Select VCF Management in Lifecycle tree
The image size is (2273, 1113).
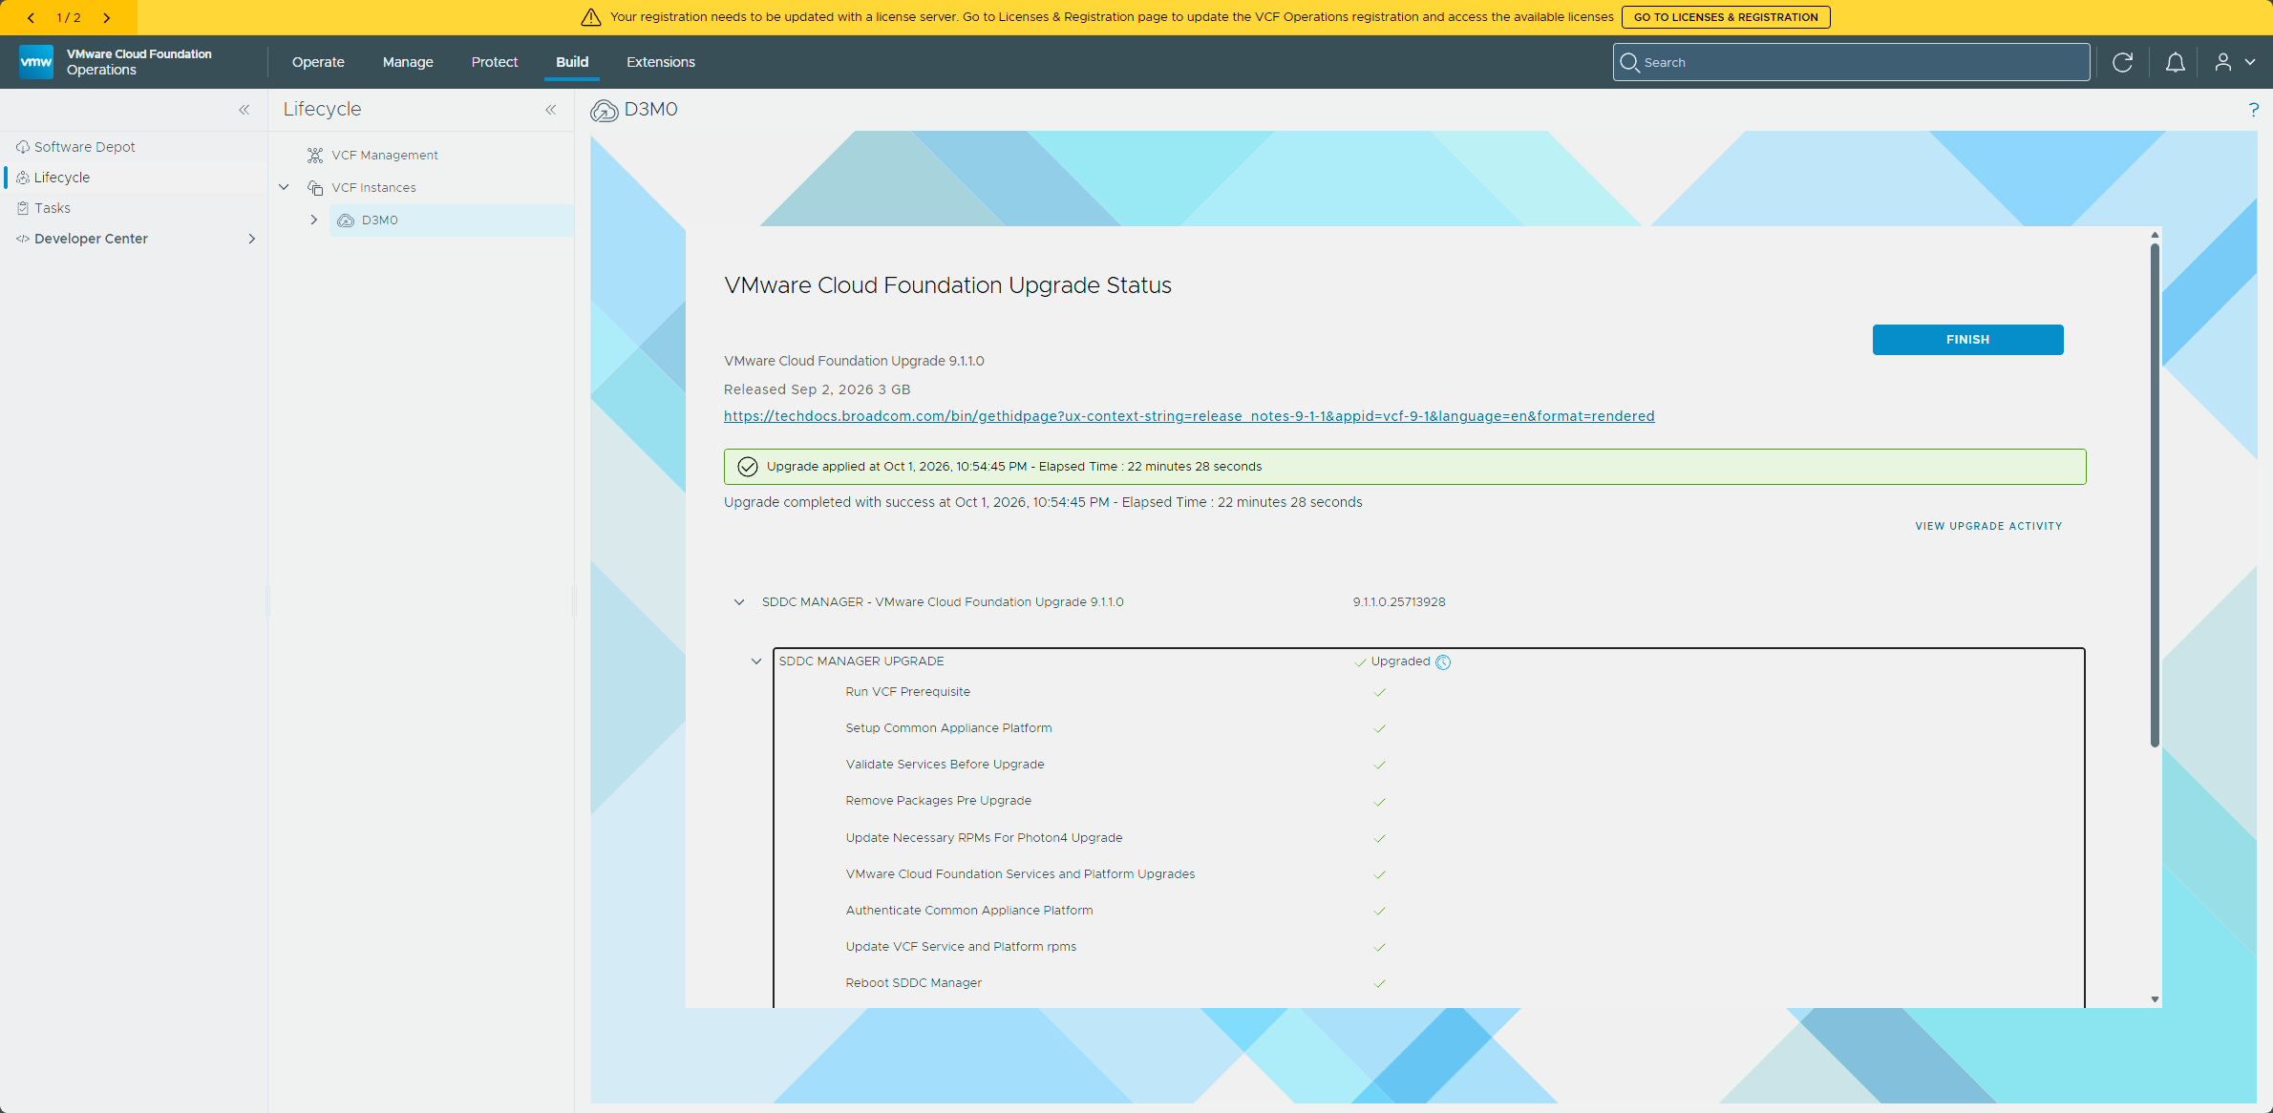coord(385,155)
